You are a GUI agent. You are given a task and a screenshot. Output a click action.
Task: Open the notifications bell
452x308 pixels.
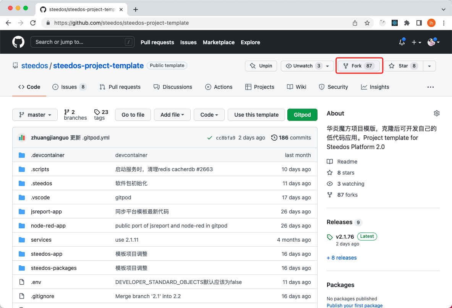click(x=402, y=42)
